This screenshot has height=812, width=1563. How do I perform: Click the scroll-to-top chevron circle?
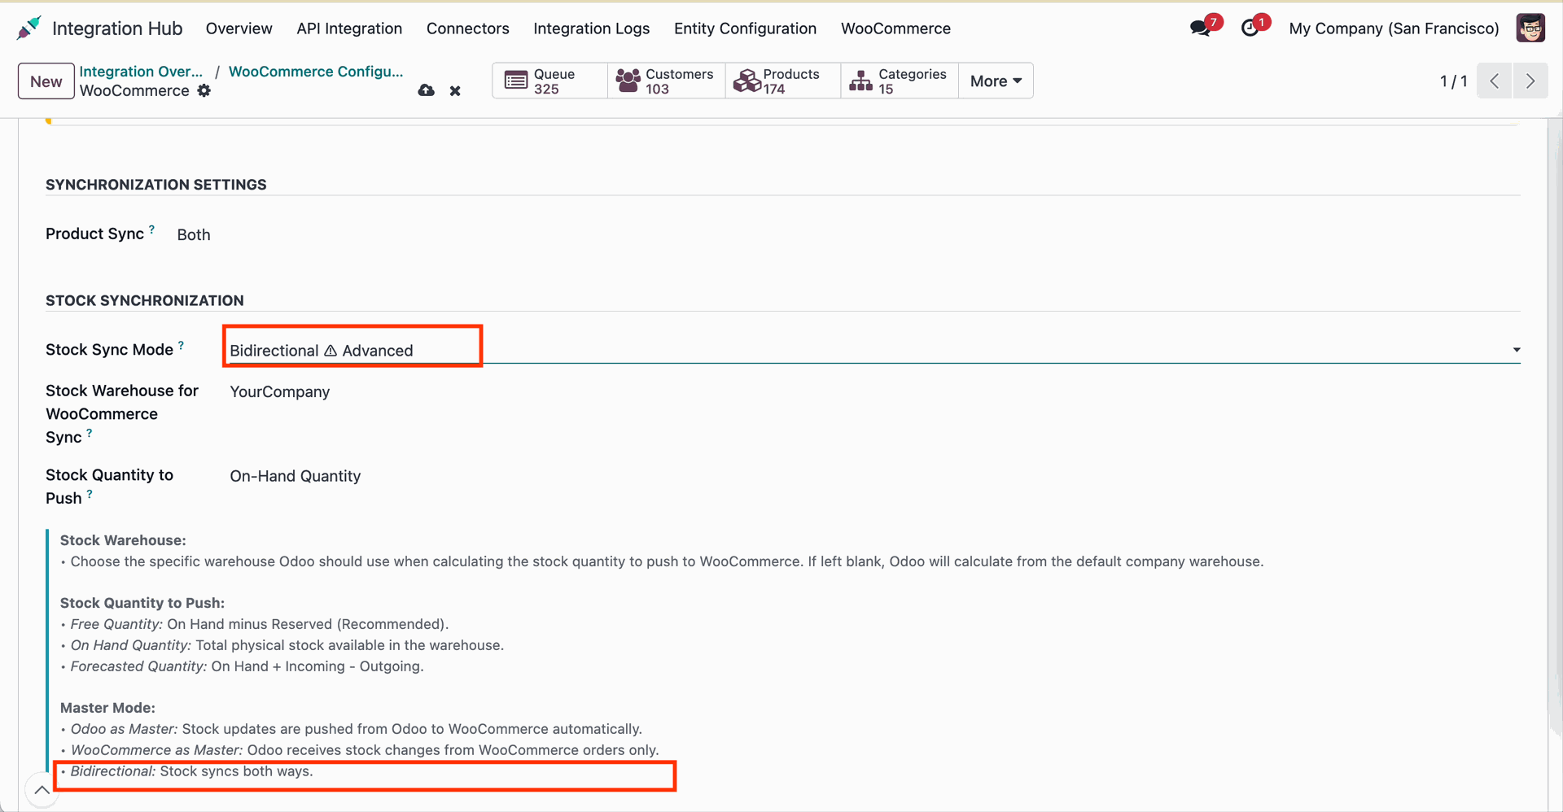tap(42, 790)
